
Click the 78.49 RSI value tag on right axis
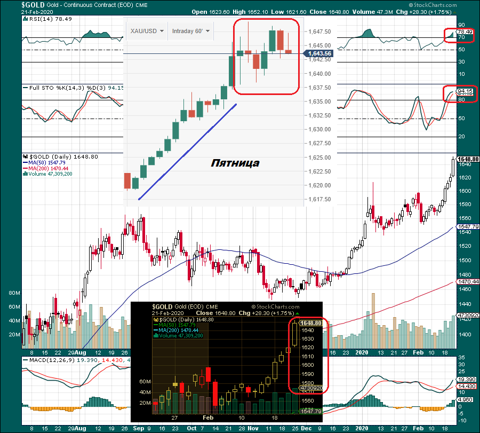[x=465, y=32]
